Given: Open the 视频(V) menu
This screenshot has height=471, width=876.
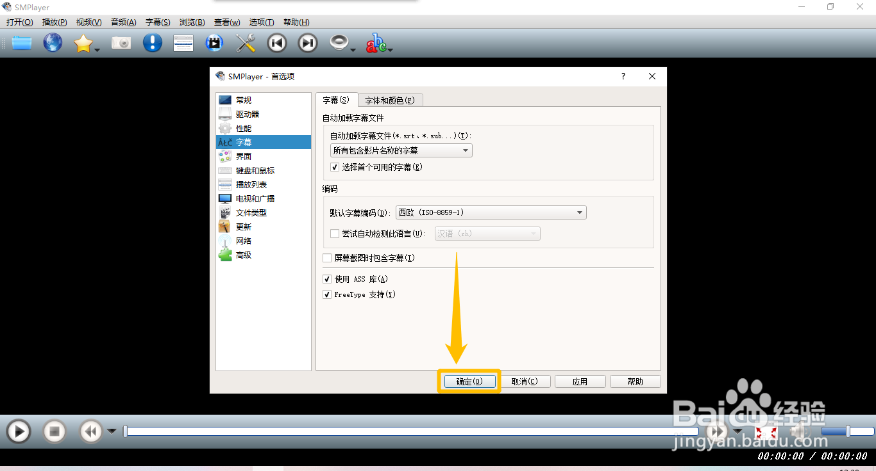Looking at the screenshot, I should coord(88,22).
